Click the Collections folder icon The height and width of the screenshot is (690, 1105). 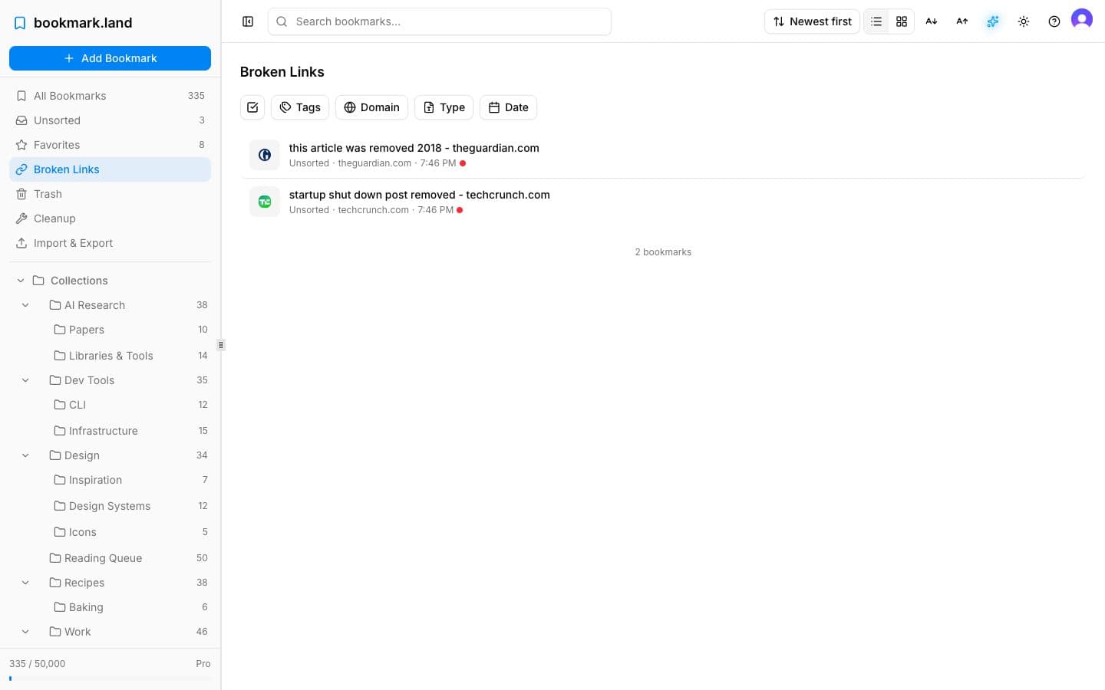coord(38,281)
